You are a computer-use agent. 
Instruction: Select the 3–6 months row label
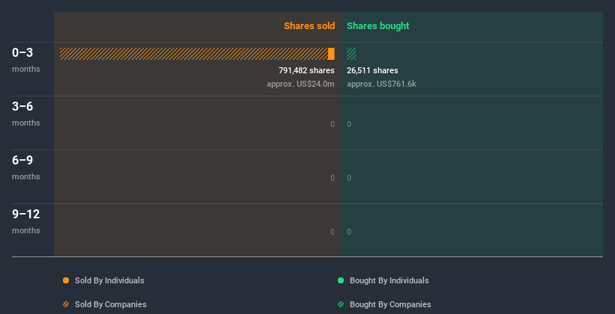click(26, 114)
